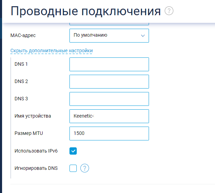
Task: Click the Размер MTU label
Action: (x=29, y=134)
